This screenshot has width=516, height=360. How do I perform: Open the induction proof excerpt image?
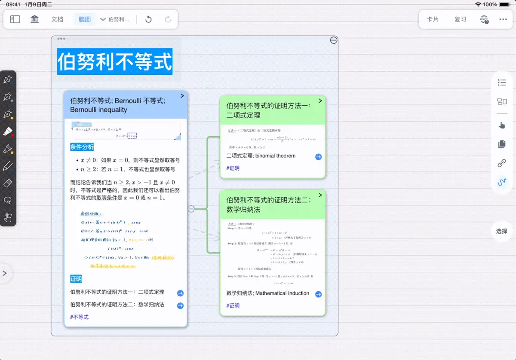(x=272, y=254)
